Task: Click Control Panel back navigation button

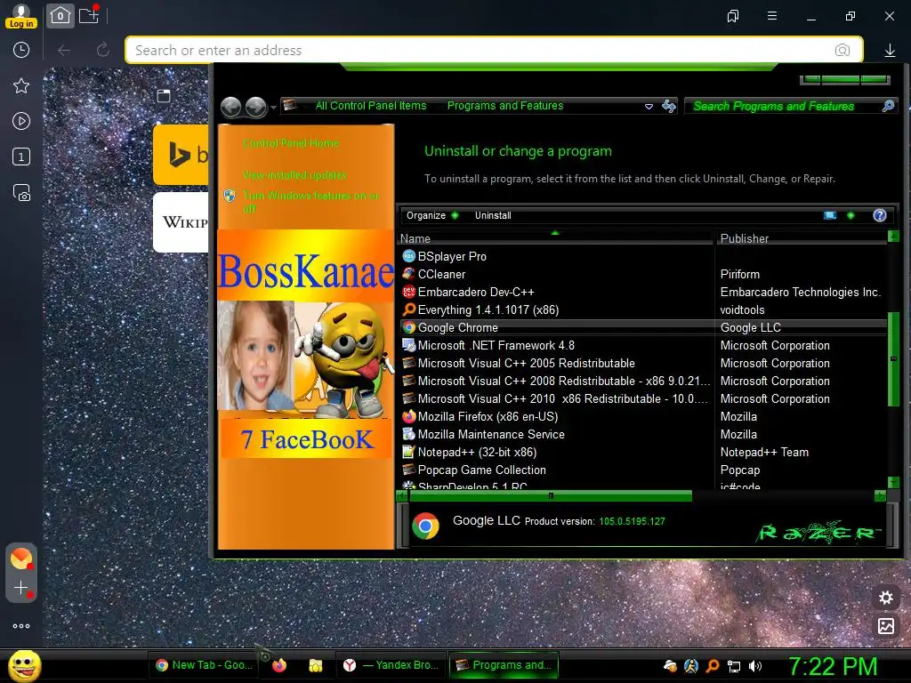Action: pos(230,107)
